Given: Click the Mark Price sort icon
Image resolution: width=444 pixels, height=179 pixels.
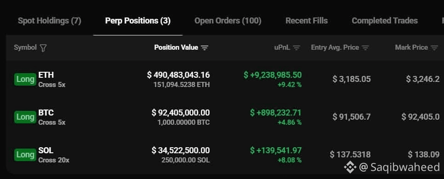Looking at the screenshot, I should pyautogui.click(x=434, y=48).
